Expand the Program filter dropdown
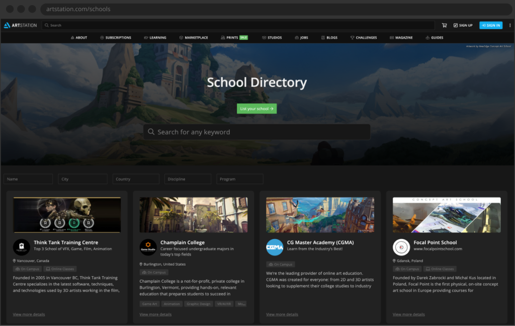Screen dimensions: 515x326 [240, 179]
